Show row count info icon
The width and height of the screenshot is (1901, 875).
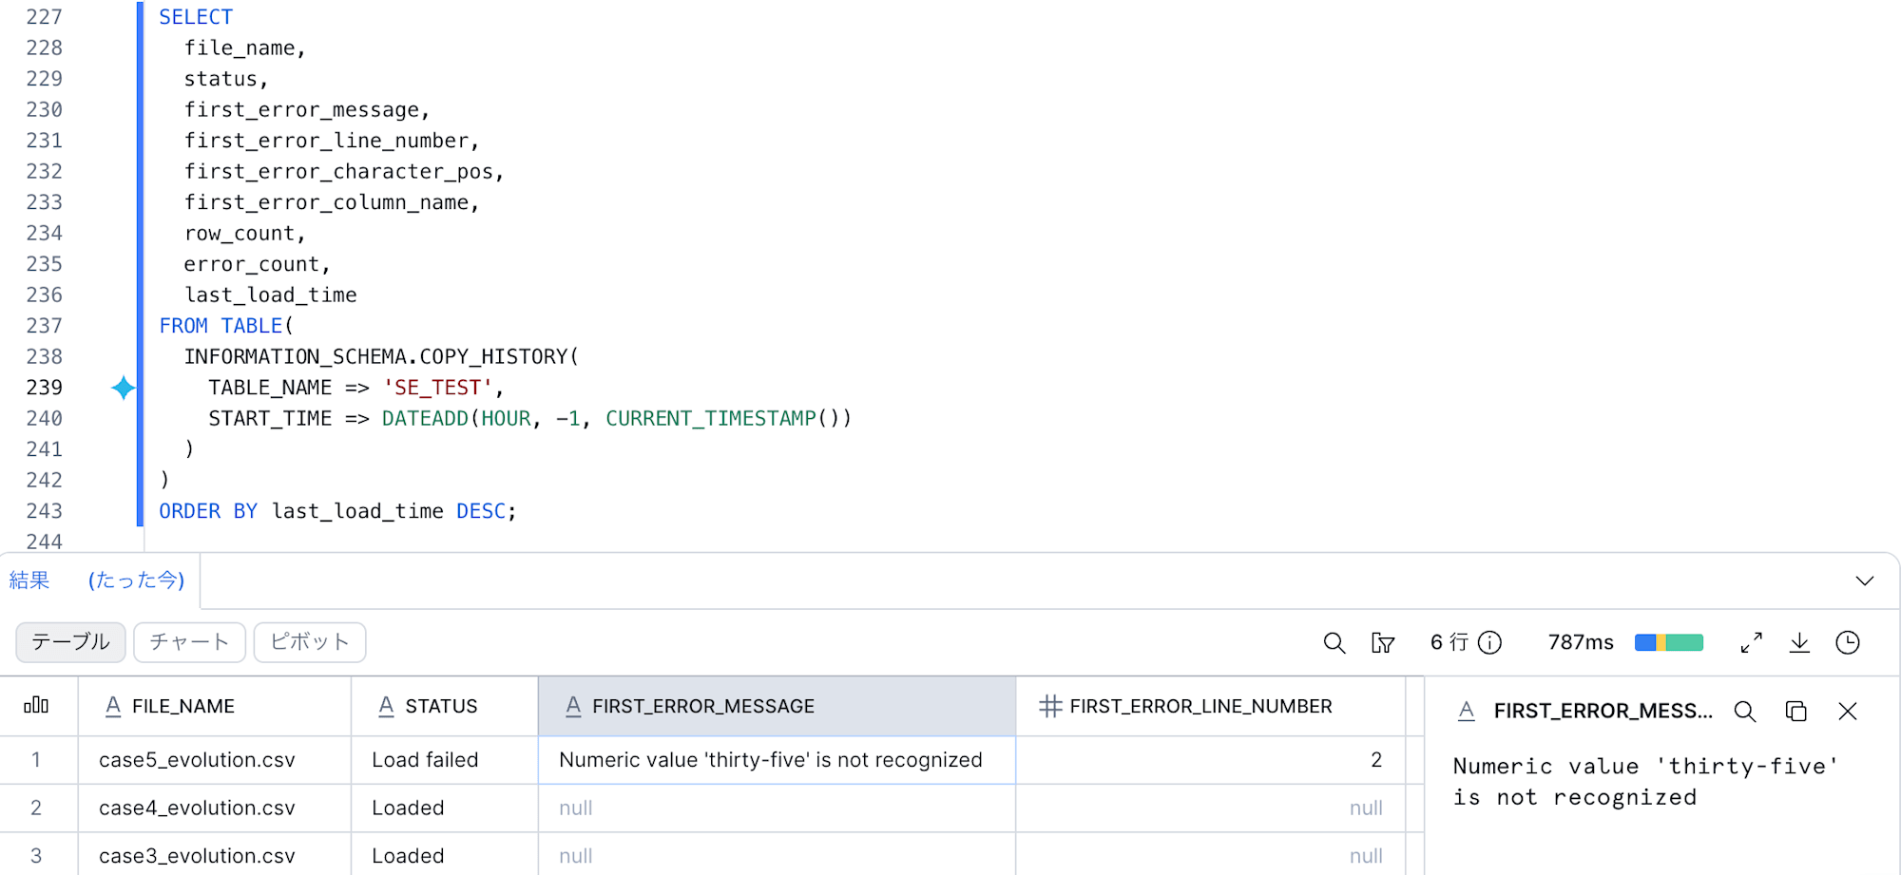(x=1490, y=643)
